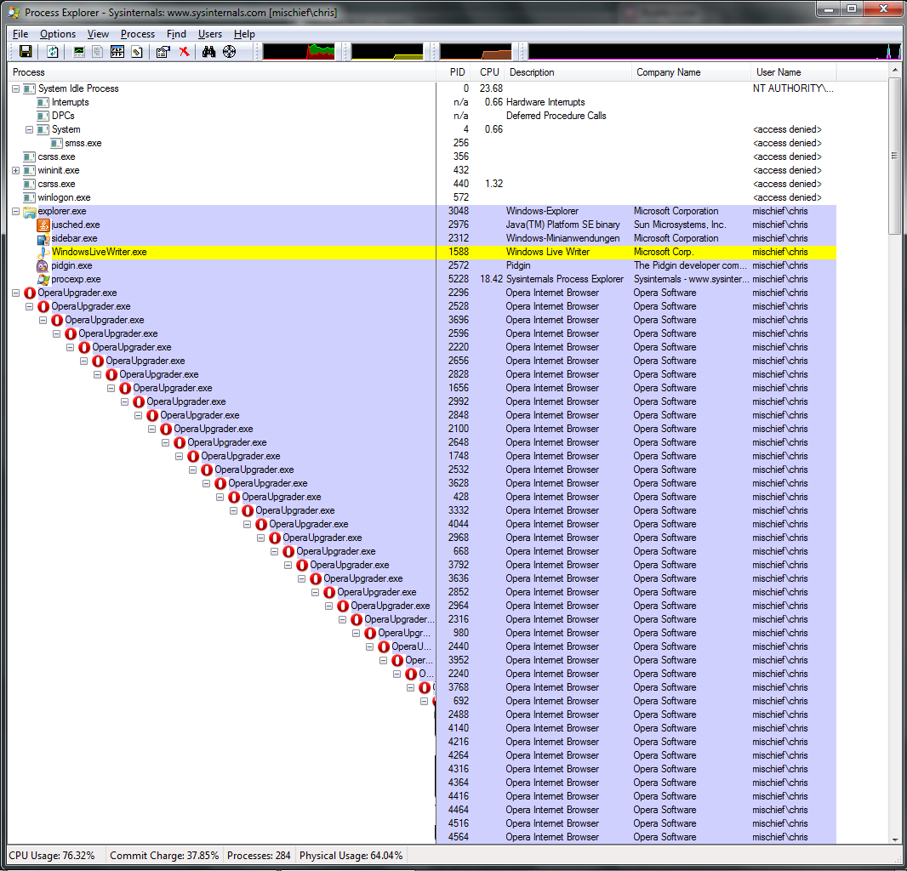Click the scrollbar up arrow

pyautogui.click(x=895, y=71)
